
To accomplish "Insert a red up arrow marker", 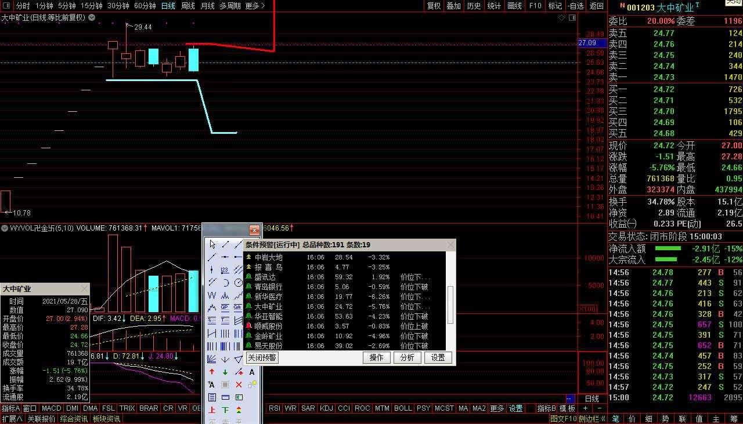I will pyautogui.click(x=212, y=372).
